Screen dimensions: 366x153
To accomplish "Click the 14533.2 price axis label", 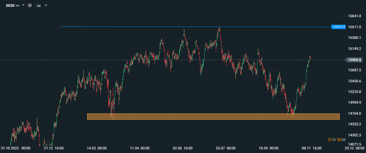I will point(355,124).
